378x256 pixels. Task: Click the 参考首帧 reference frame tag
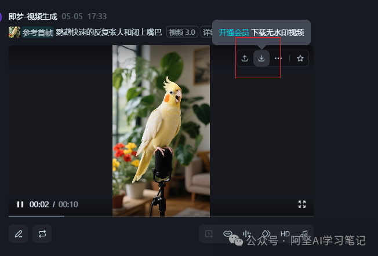38,32
